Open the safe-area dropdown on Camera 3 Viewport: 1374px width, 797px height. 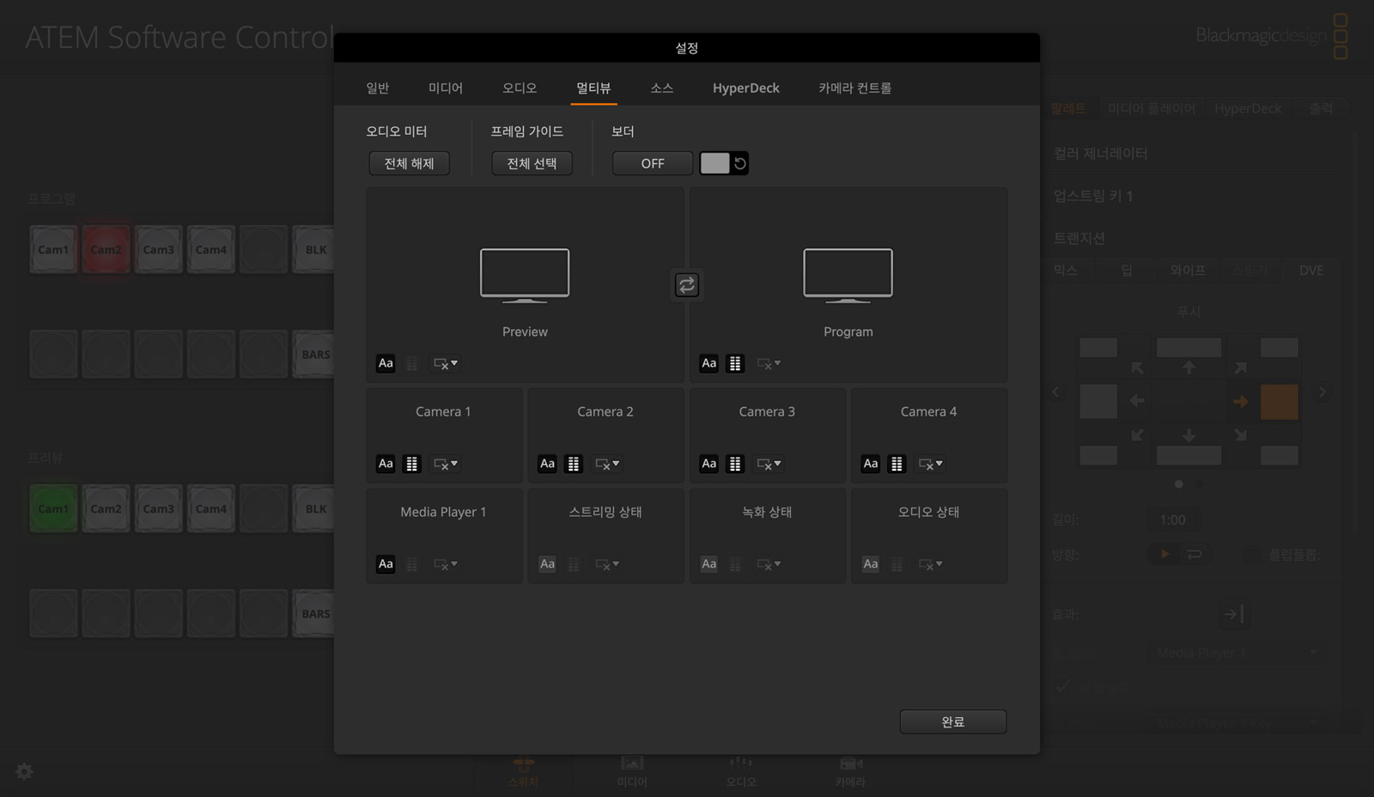(x=768, y=464)
